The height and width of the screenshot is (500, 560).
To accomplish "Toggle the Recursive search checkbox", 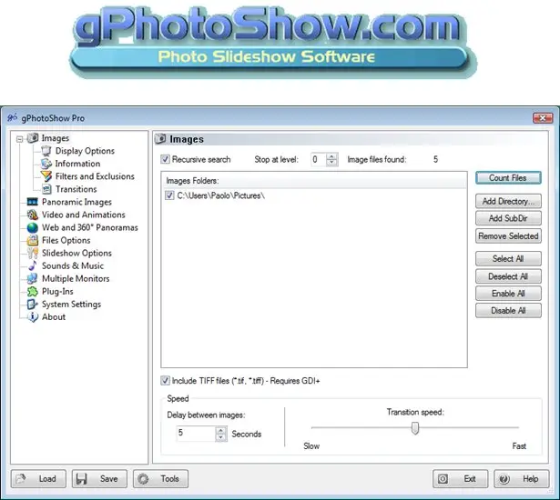I will click(x=165, y=159).
